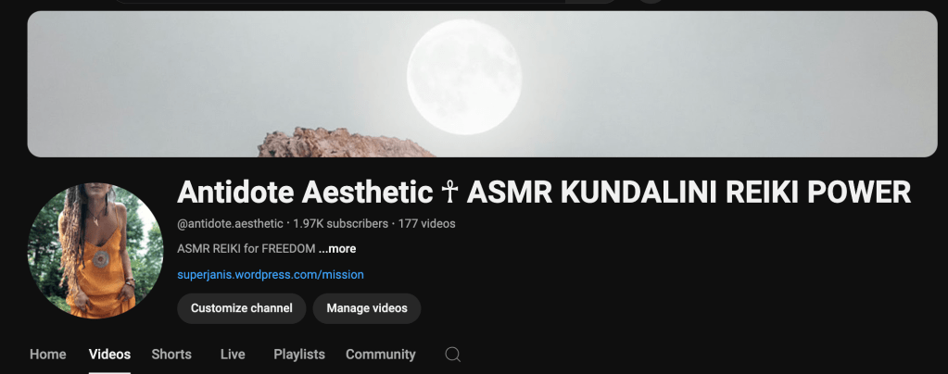
Task: Click the @antidote.aesthetic channel handle
Action: tap(230, 223)
